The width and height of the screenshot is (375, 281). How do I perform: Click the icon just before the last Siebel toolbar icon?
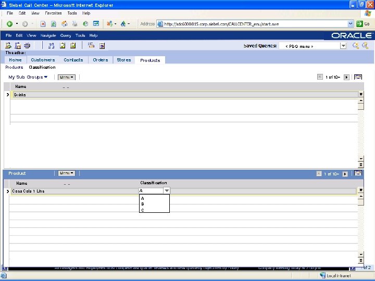point(91,45)
